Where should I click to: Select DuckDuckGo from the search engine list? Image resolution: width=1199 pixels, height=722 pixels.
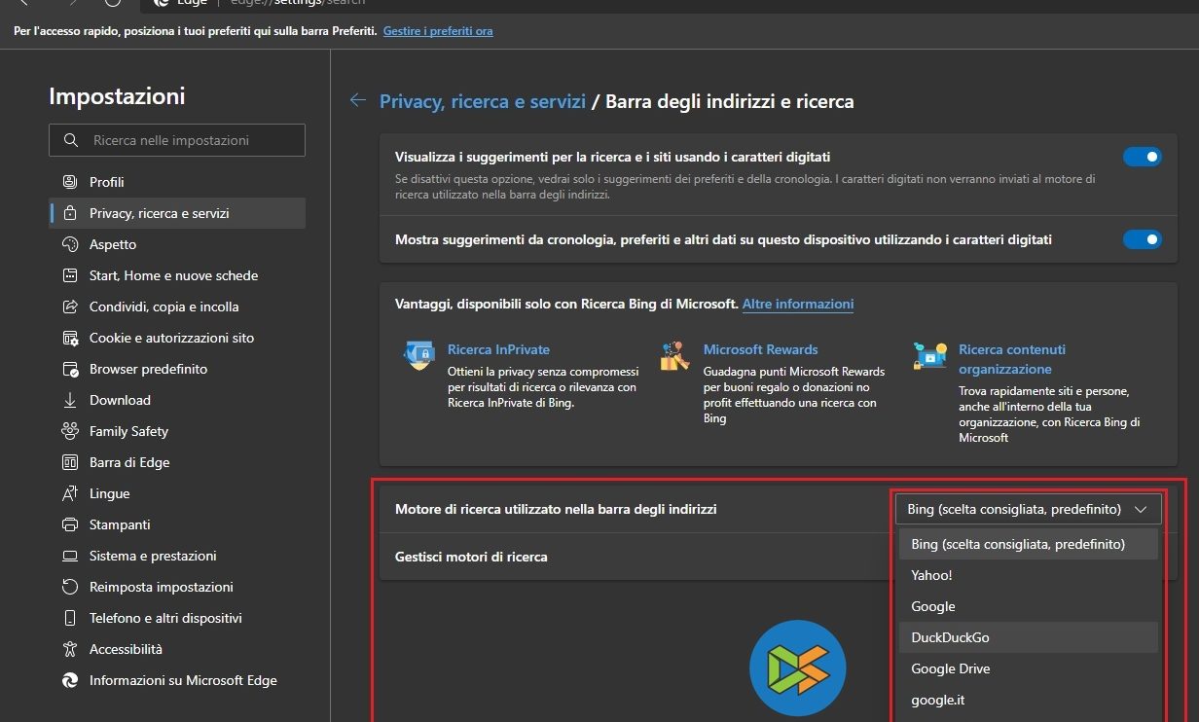pos(950,637)
